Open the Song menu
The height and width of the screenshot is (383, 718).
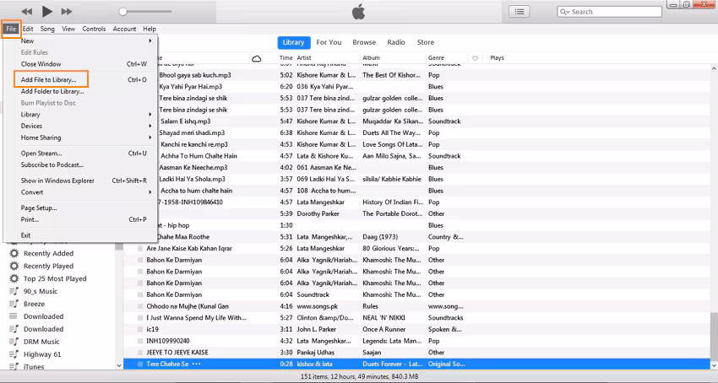click(47, 29)
